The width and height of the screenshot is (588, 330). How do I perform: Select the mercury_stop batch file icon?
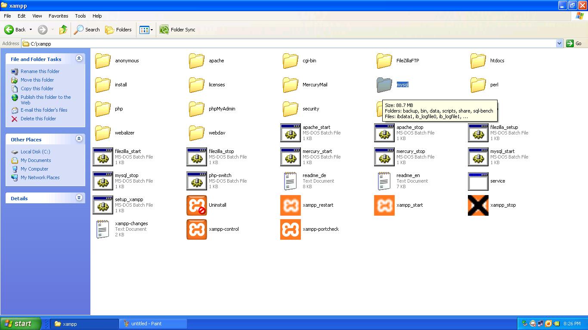pos(384,157)
